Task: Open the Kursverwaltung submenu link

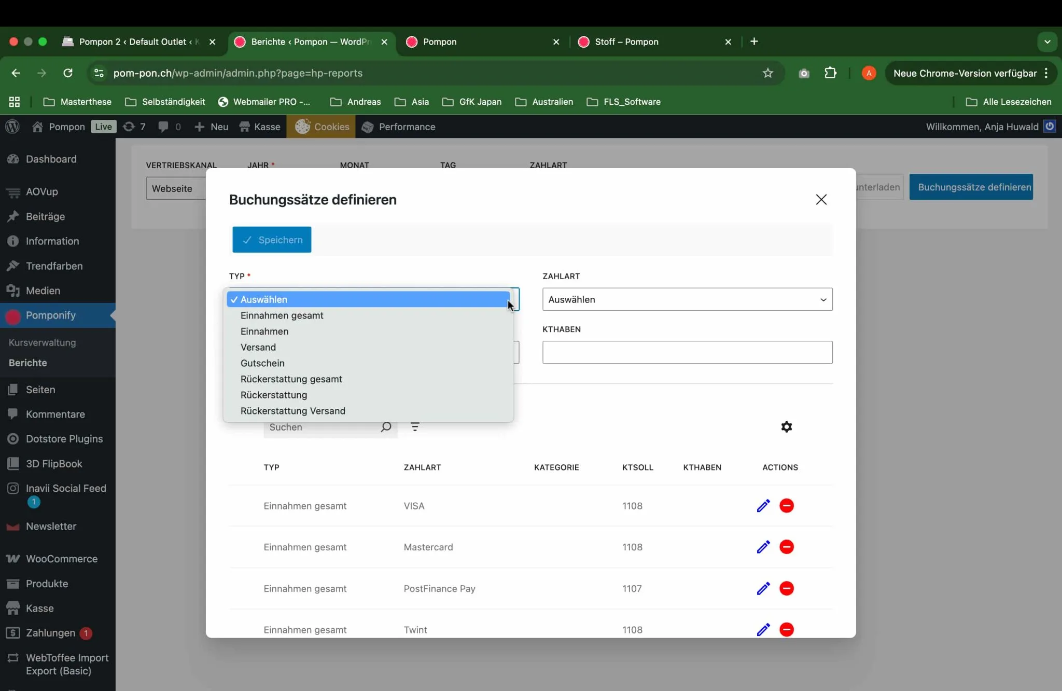Action: (x=42, y=342)
